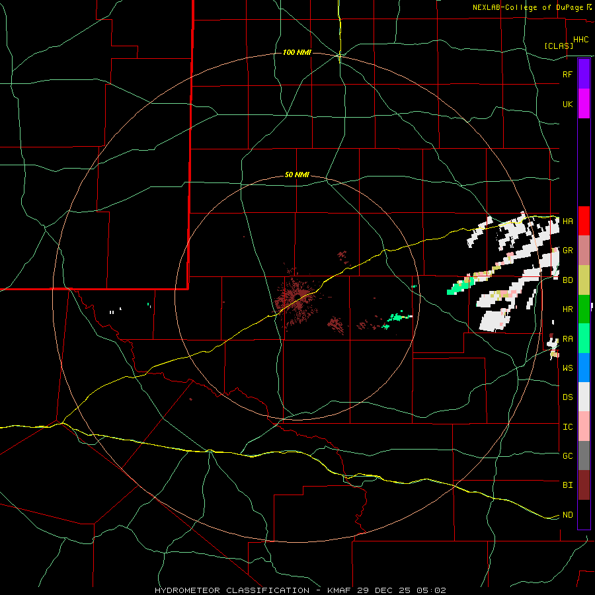Click the HA legend label
The height and width of the screenshot is (595, 595).
coord(567,221)
